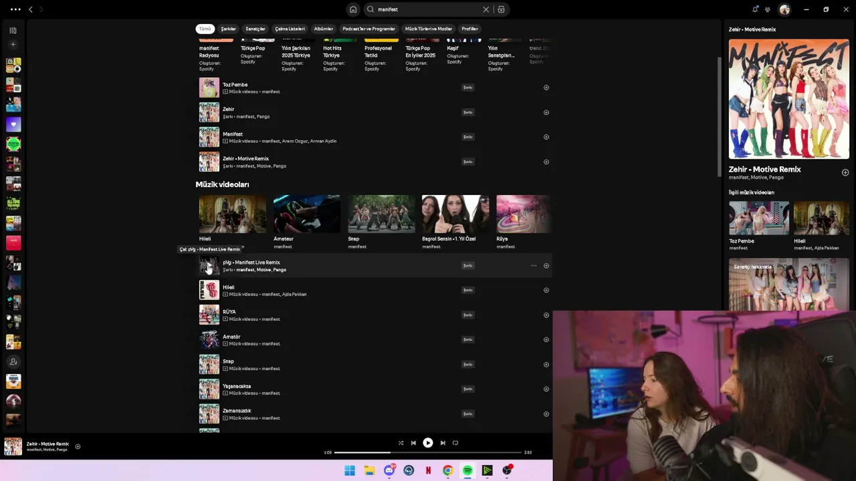Open Ajda Pekkan artist link in Hileli row
This screenshot has width=856, height=481.
[x=294, y=295]
